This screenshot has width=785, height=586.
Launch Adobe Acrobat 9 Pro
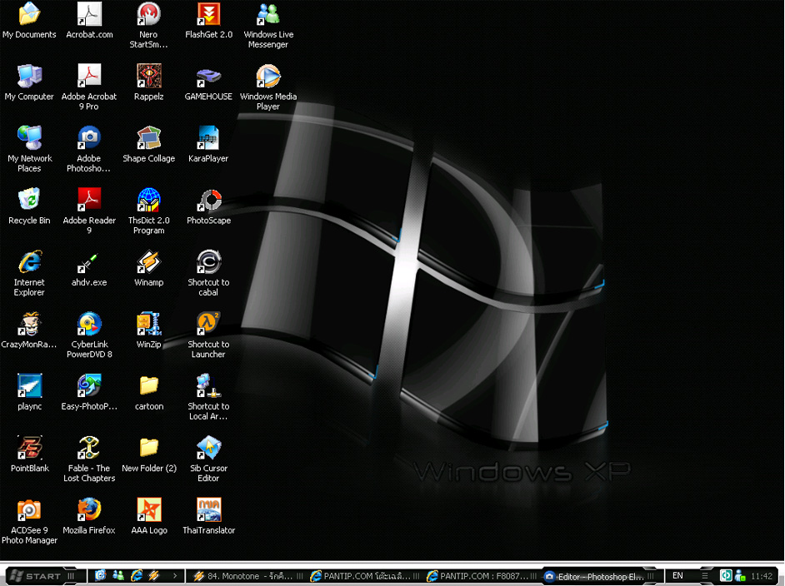click(x=89, y=87)
